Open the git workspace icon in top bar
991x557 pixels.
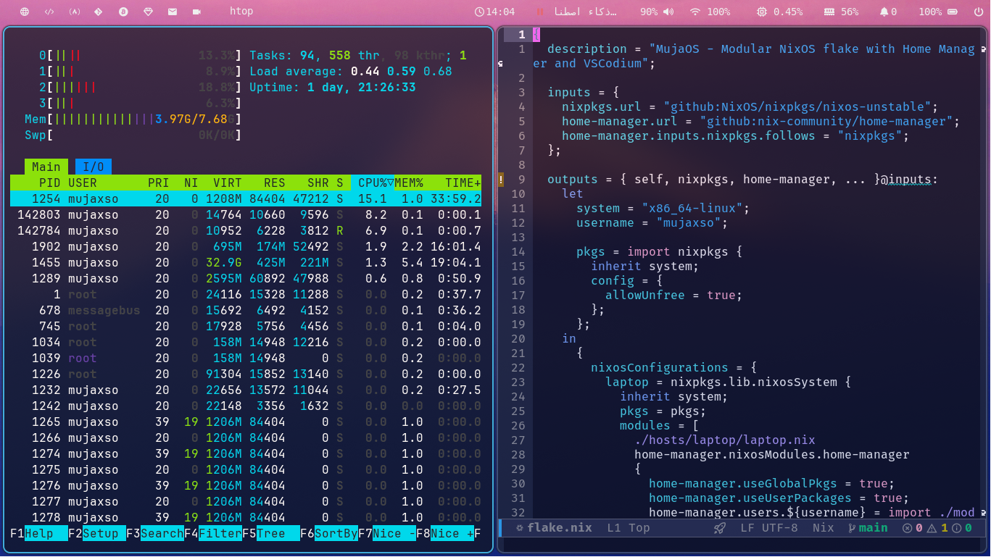tap(99, 12)
